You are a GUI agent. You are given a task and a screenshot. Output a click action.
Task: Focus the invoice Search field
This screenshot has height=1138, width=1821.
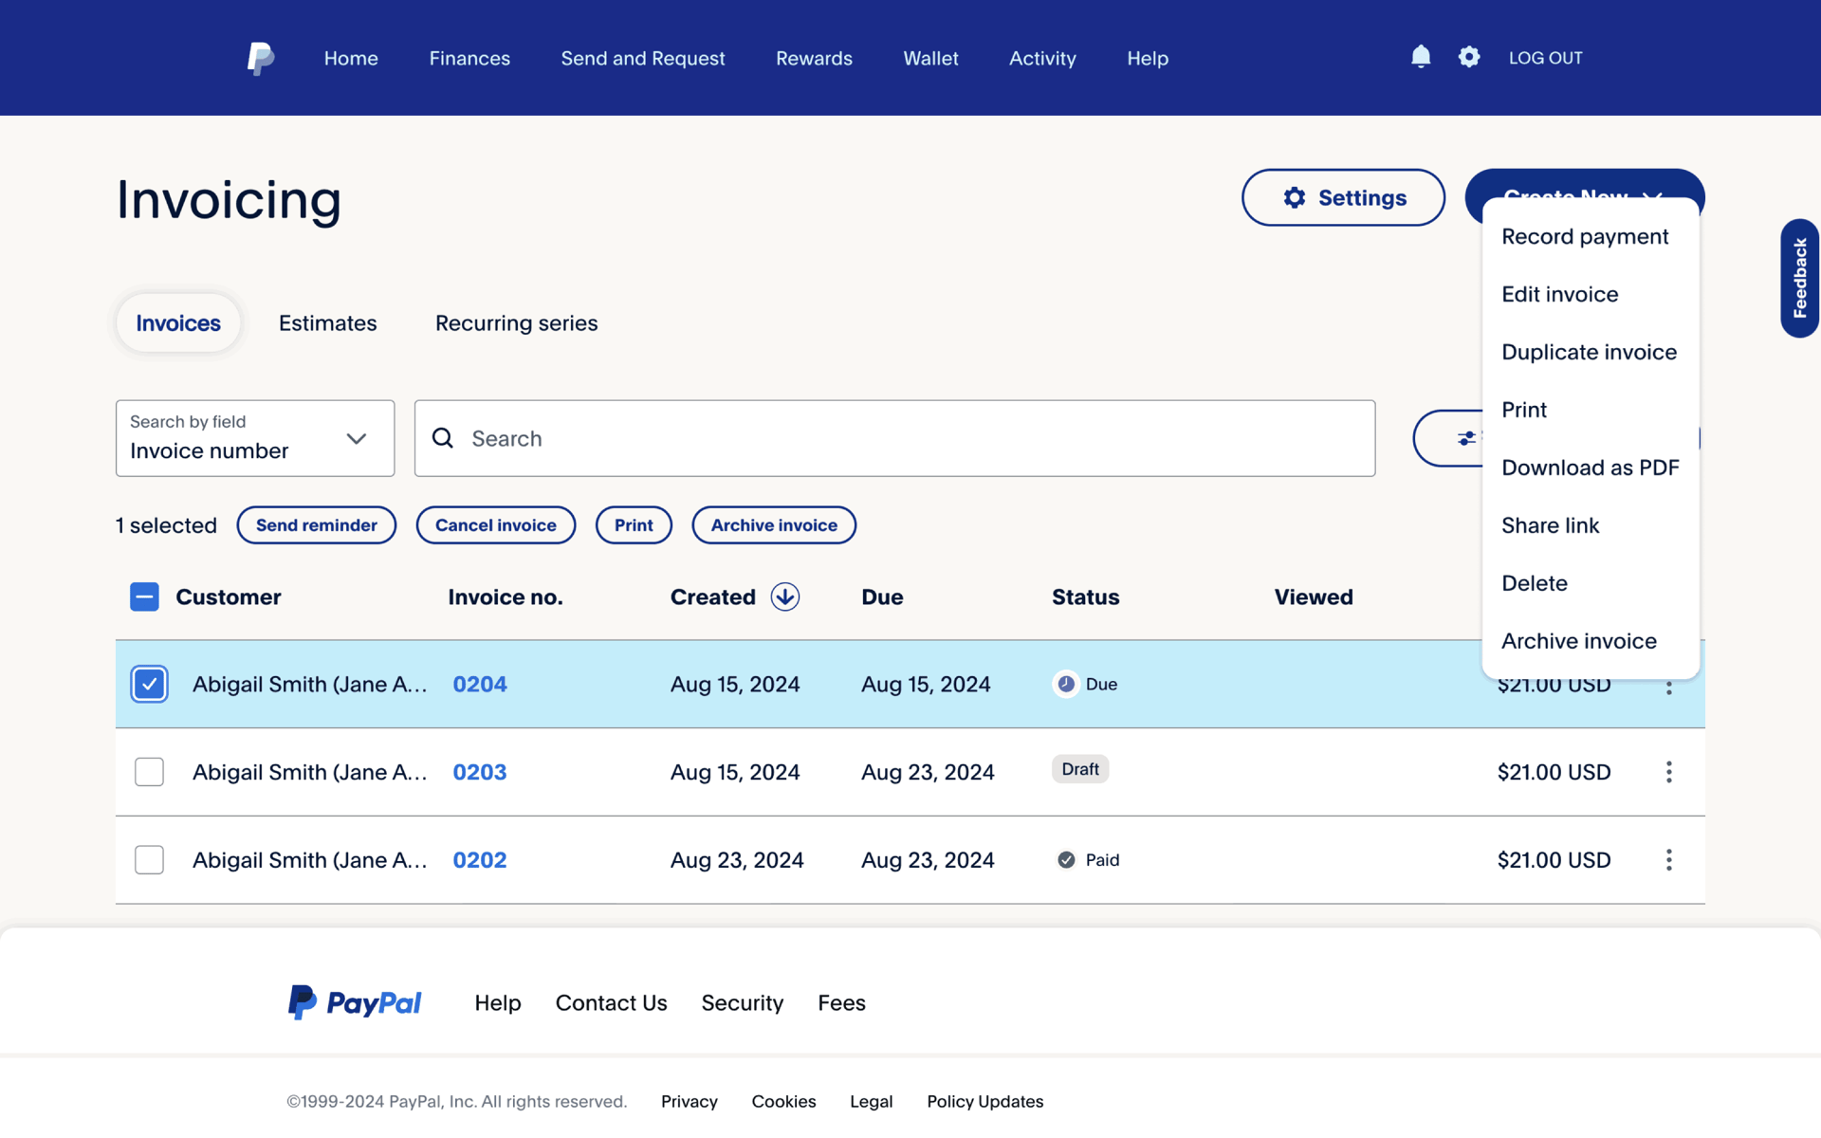click(x=894, y=438)
